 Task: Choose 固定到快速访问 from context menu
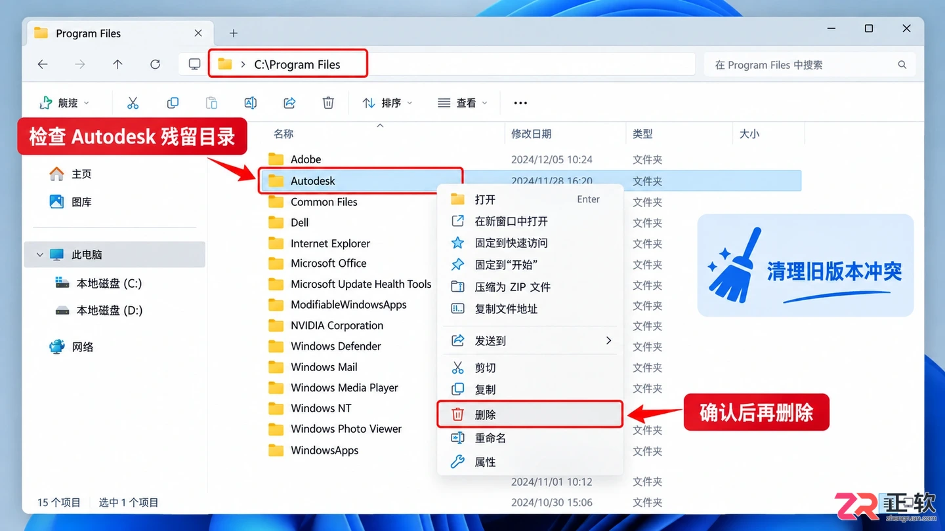tap(530, 243)
